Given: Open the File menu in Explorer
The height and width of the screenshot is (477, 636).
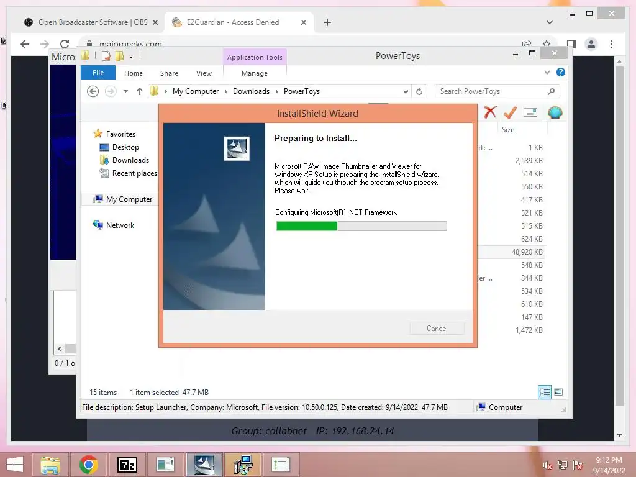Looking at the screenshot, I should [x=98, y=73].
